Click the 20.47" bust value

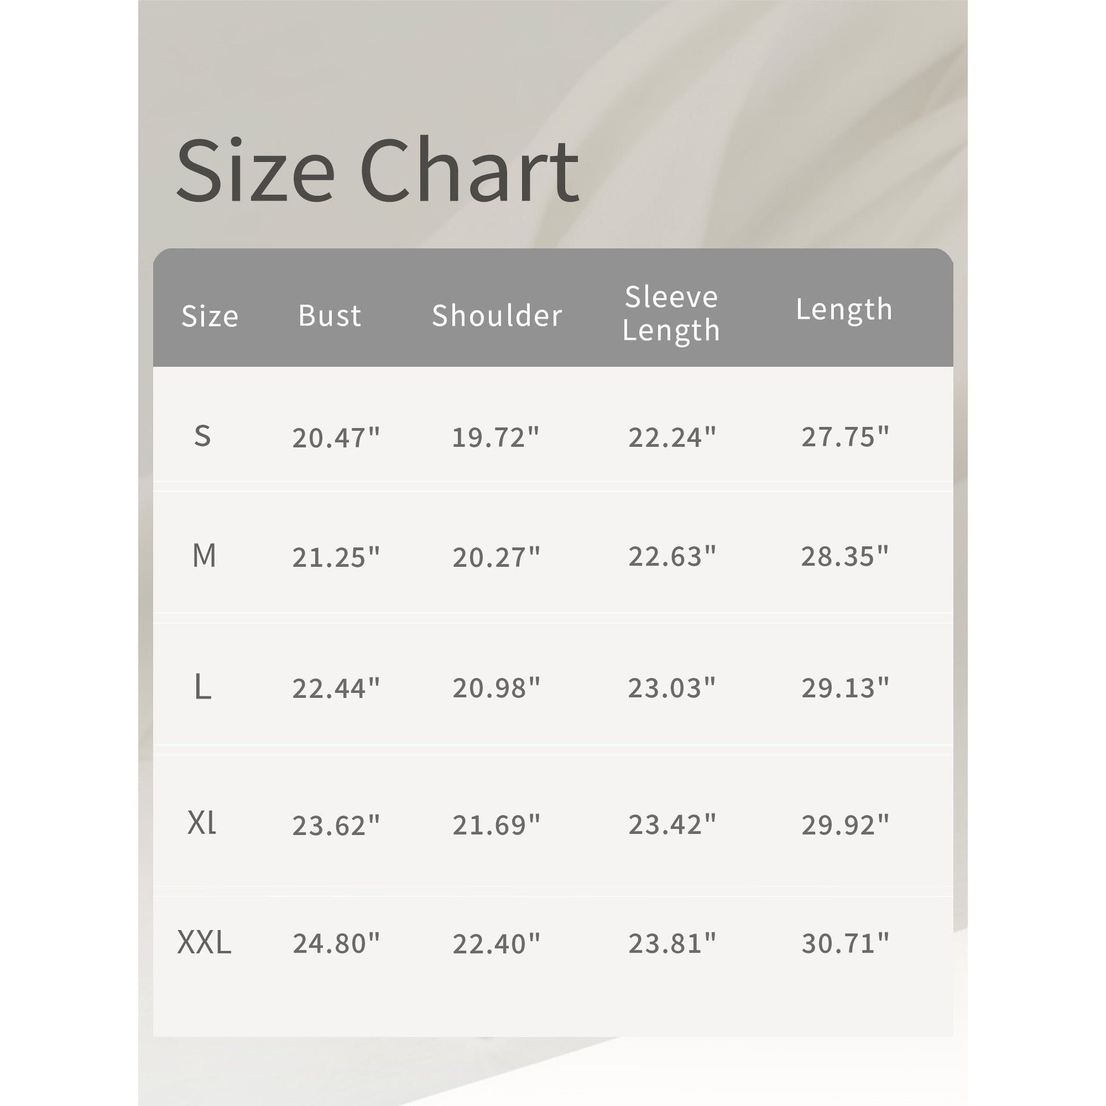point(336,438)
